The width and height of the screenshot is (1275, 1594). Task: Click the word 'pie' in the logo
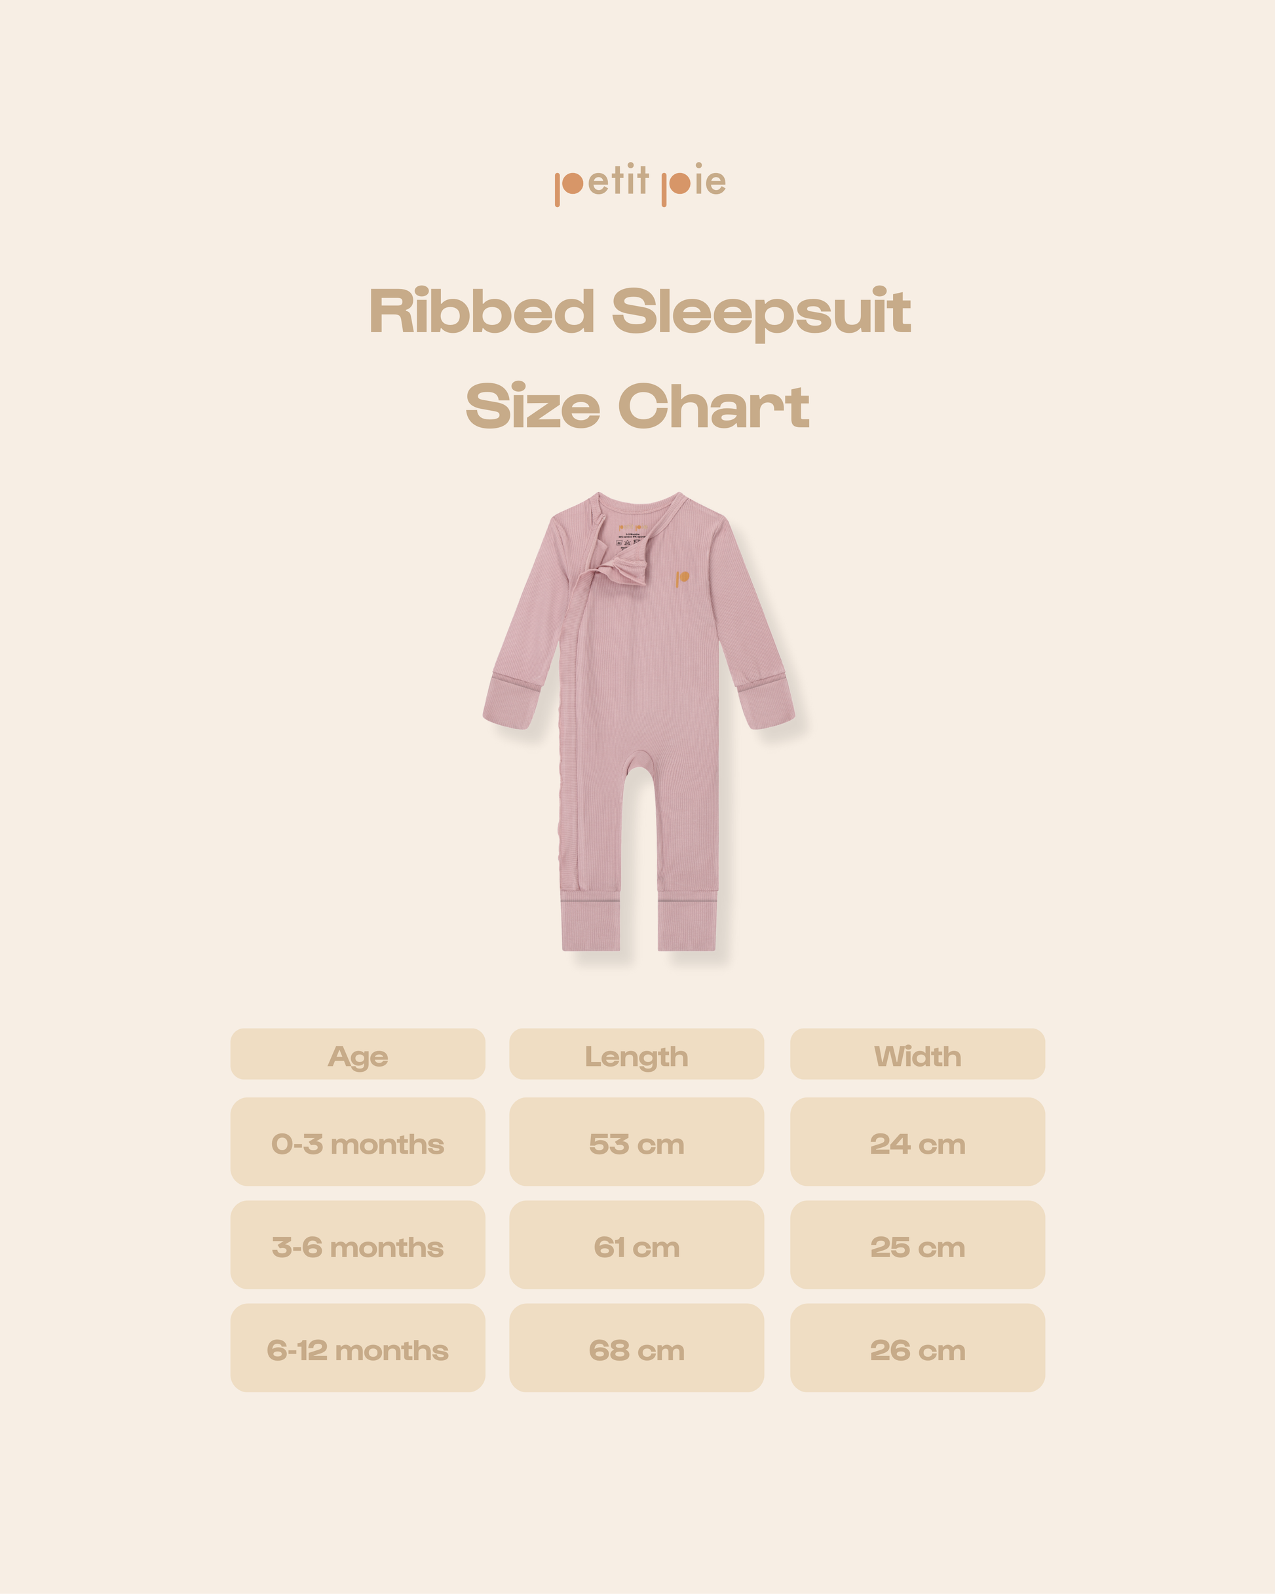[x=694, y=183]
